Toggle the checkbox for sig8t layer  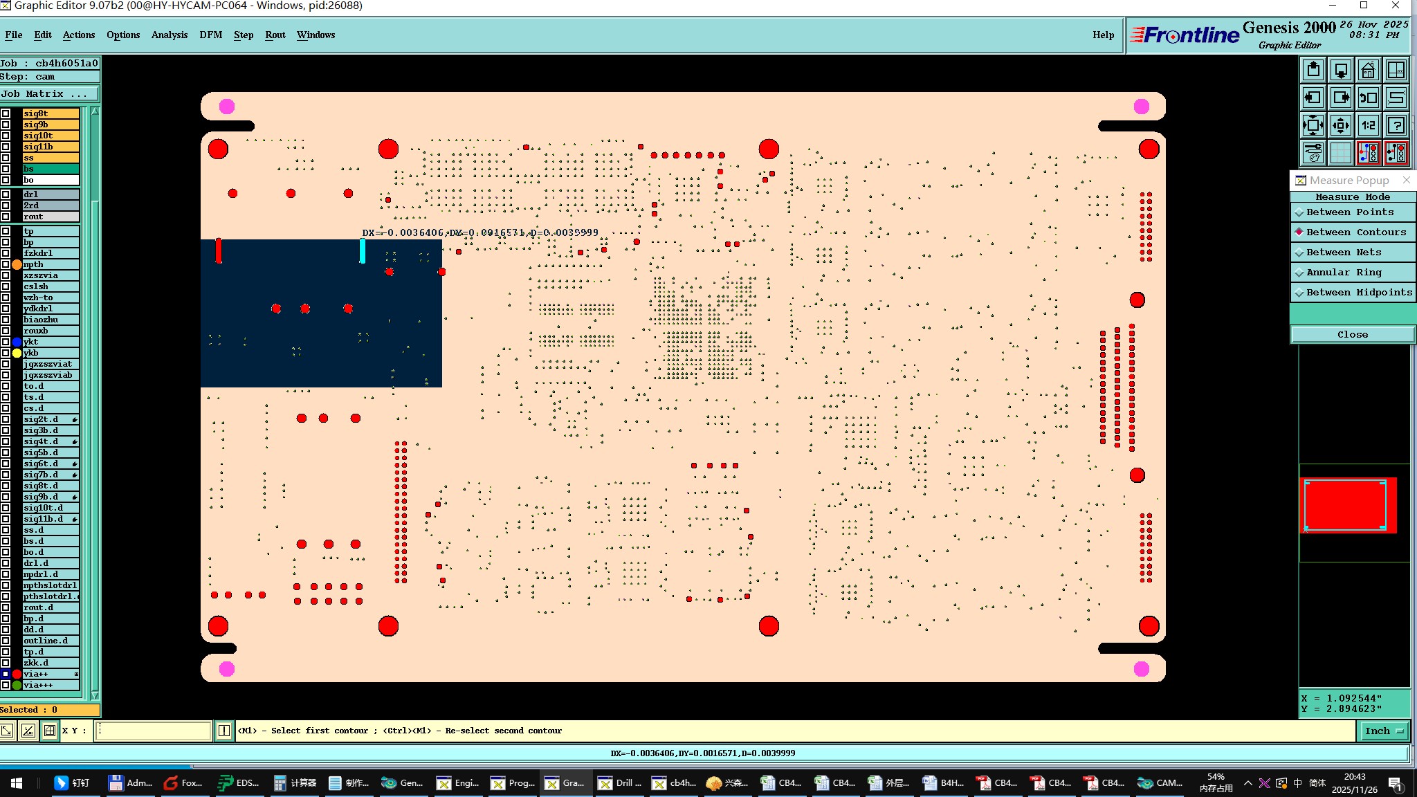click(x=6, y=113)
